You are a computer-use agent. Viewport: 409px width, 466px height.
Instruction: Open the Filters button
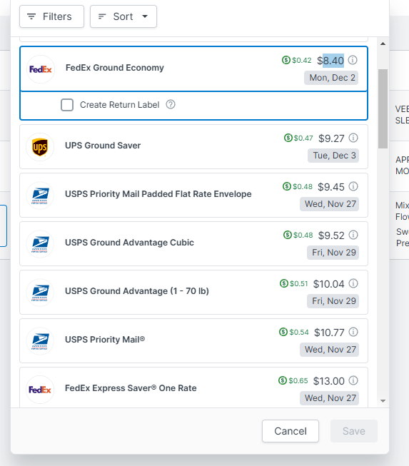point(51,16)
